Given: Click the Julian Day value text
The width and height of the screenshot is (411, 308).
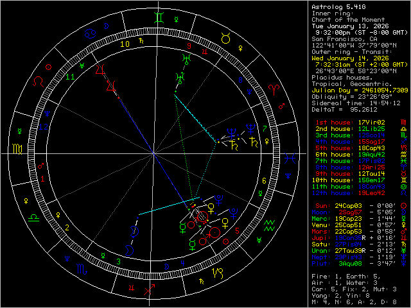Looking at the screenshot, I should [358, 90].
